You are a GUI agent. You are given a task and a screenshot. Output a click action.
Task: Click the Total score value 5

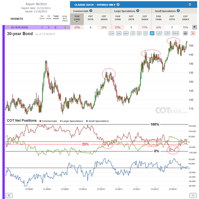(x=55, y=27)
